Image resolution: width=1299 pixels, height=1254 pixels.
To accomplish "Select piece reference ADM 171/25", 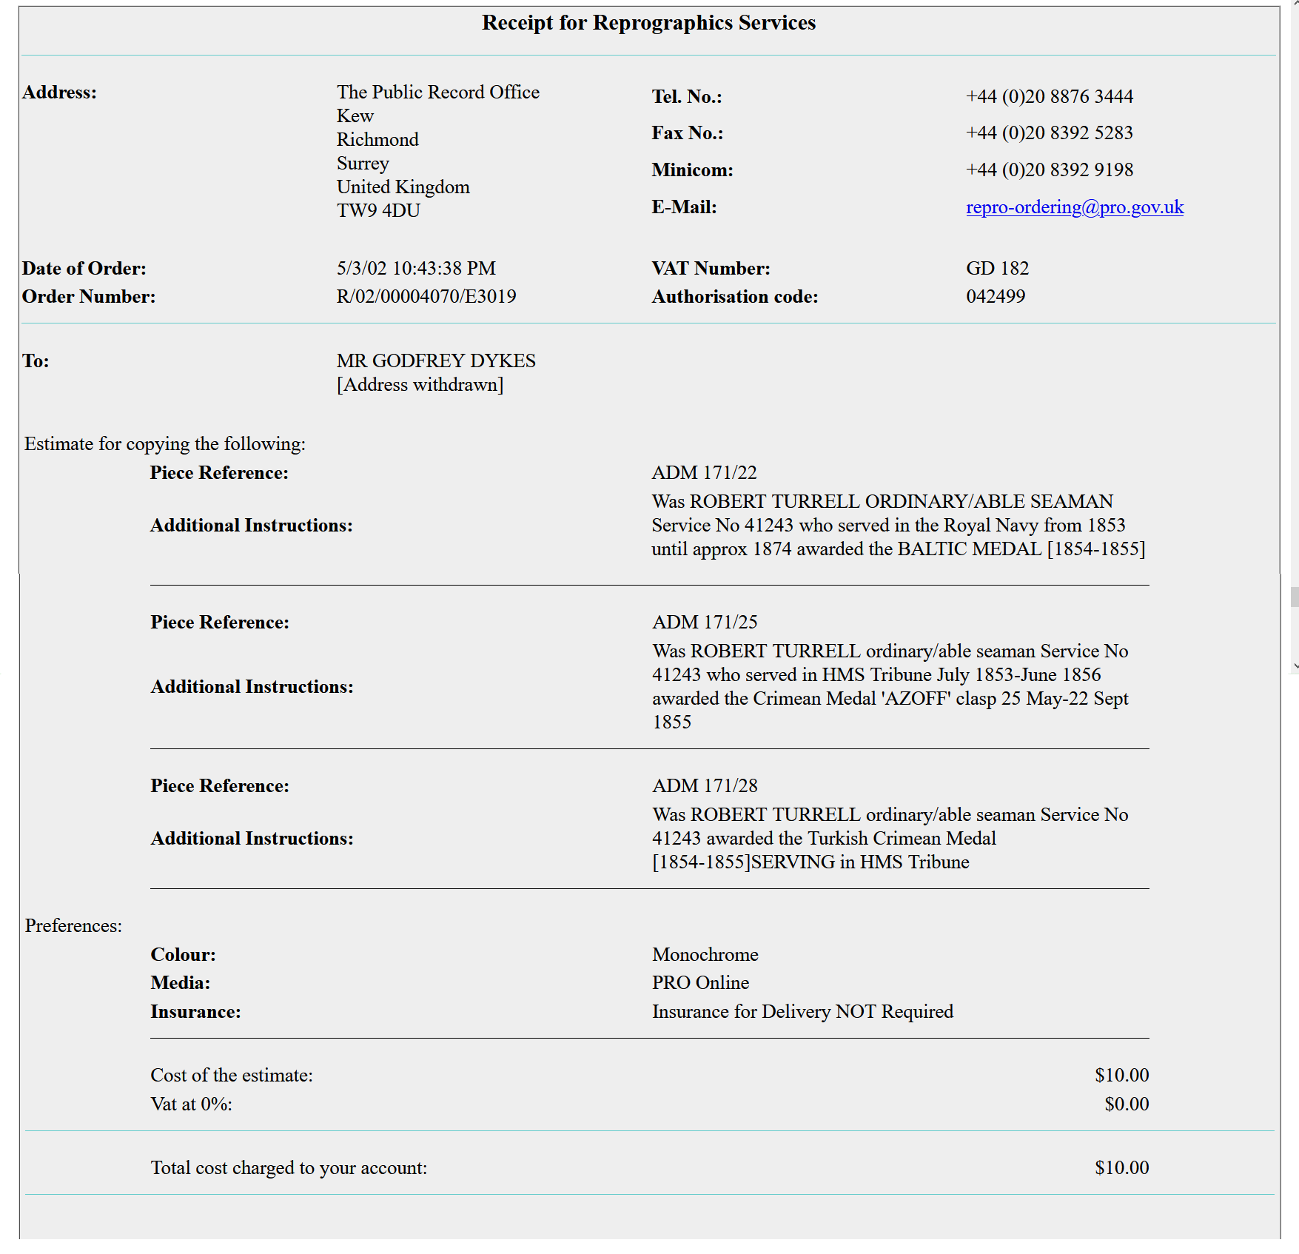I will (x=705, y=623).
